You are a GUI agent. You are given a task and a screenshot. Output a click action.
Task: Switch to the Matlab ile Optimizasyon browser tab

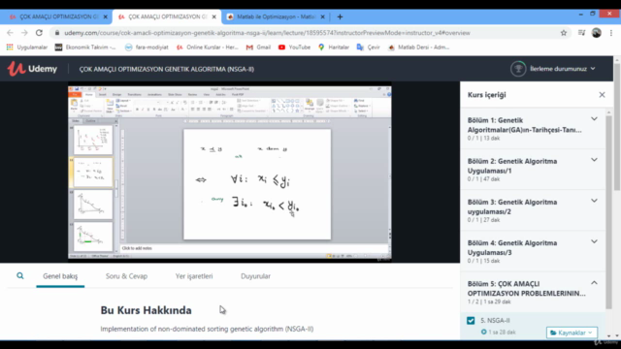coord(276,16)
